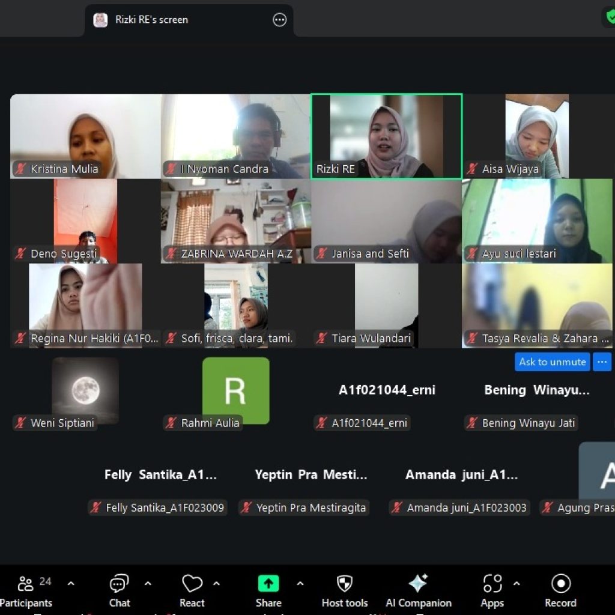Start recording with Record button
Screen dimensions: 615x615
(x=560, y=584)
